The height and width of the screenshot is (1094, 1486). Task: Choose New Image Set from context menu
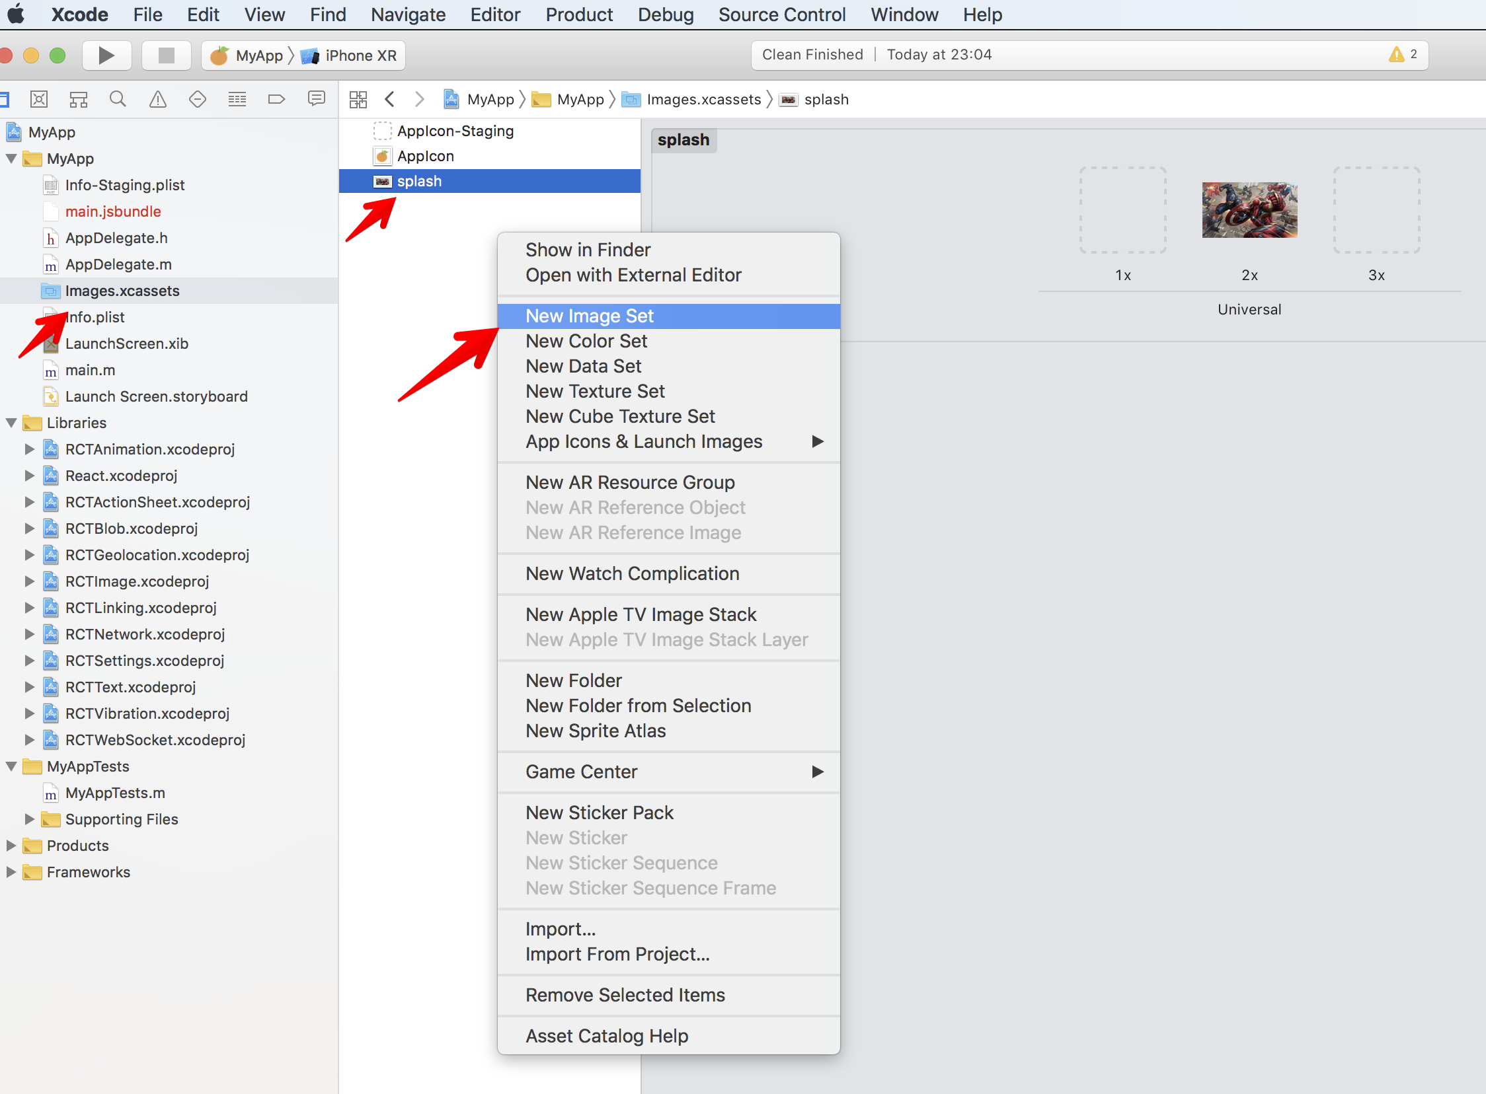pyautogui.click(x=590, y=316)
